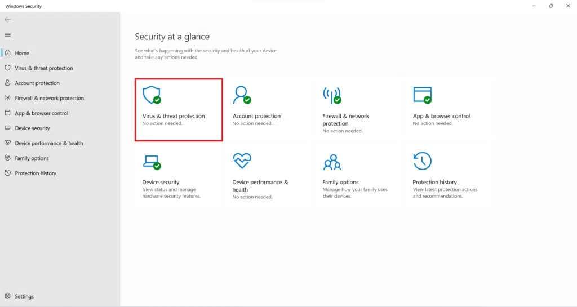The image size is (577, 307).
Task: Click the Firewall antenna icon in sidebar
Action: pyautogui.click(x=7, y=98)
